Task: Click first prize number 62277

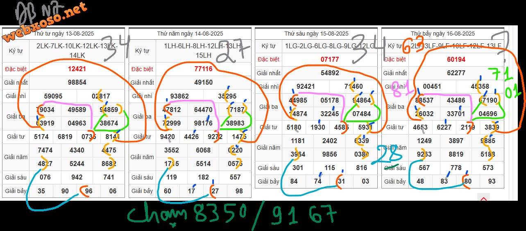Action: coord(456,73)
